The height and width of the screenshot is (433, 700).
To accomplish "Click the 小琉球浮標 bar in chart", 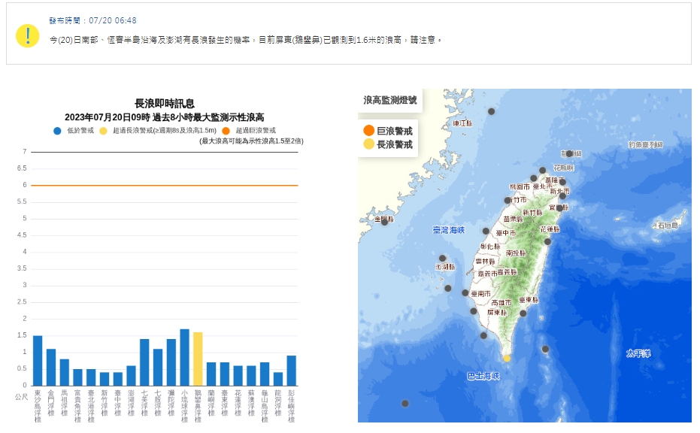I will tap(184, 358).
